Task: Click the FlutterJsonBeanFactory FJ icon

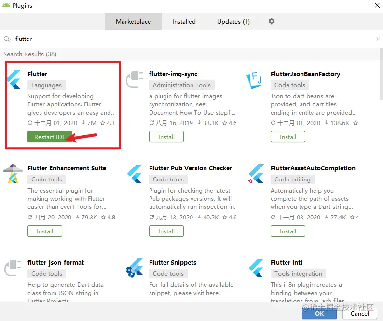Action: 255,80
